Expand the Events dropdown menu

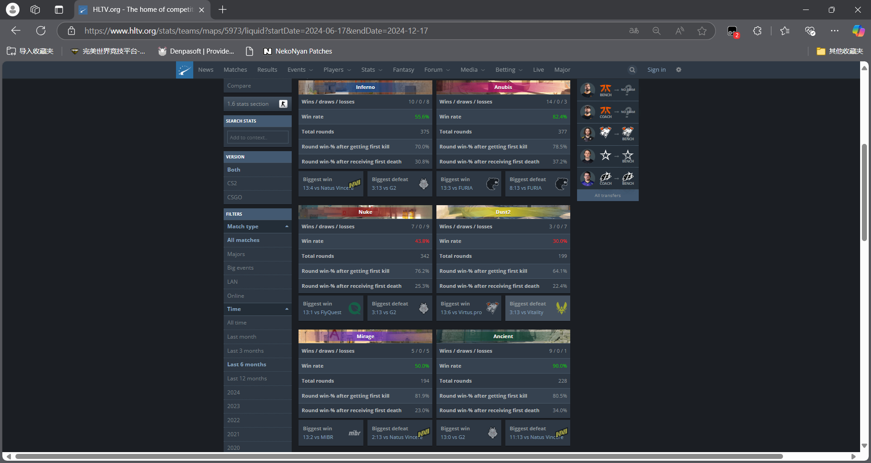[x=300, y=70]
